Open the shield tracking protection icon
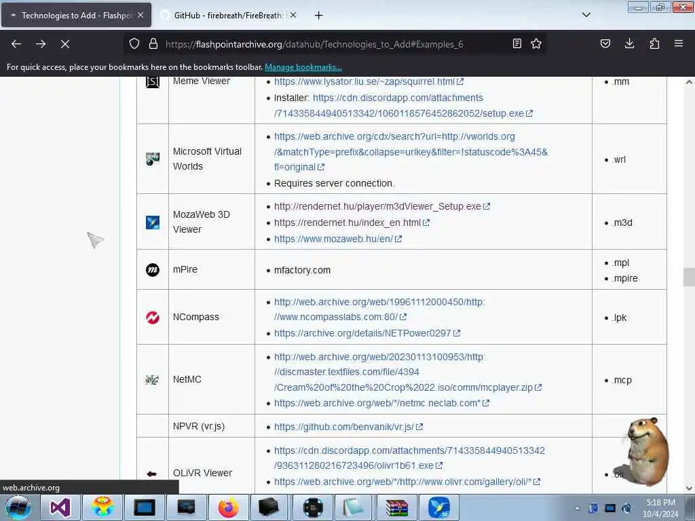The width and height of the screenshot is (695, 521). point(134,44)
